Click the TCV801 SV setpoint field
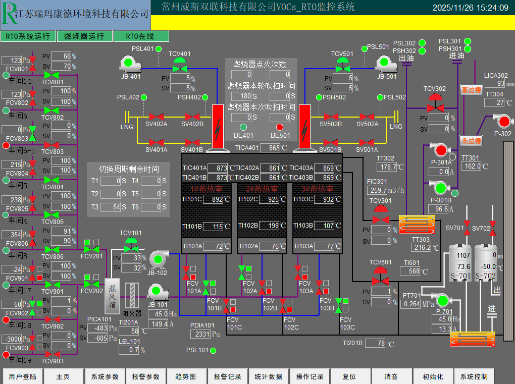 pyautogui.click(x=61, y=66)
